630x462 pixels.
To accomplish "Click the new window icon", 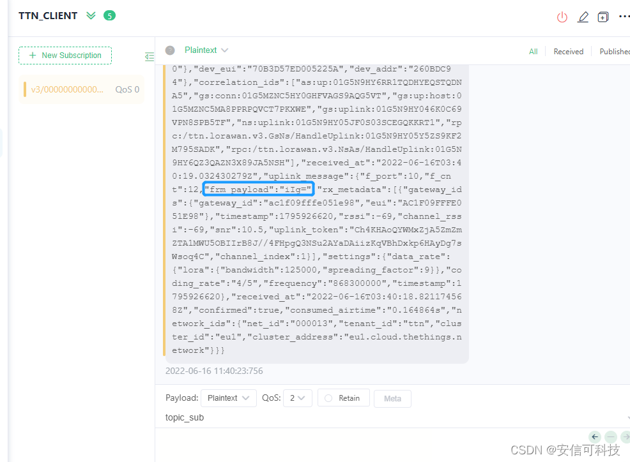I will tap(603, 17).
